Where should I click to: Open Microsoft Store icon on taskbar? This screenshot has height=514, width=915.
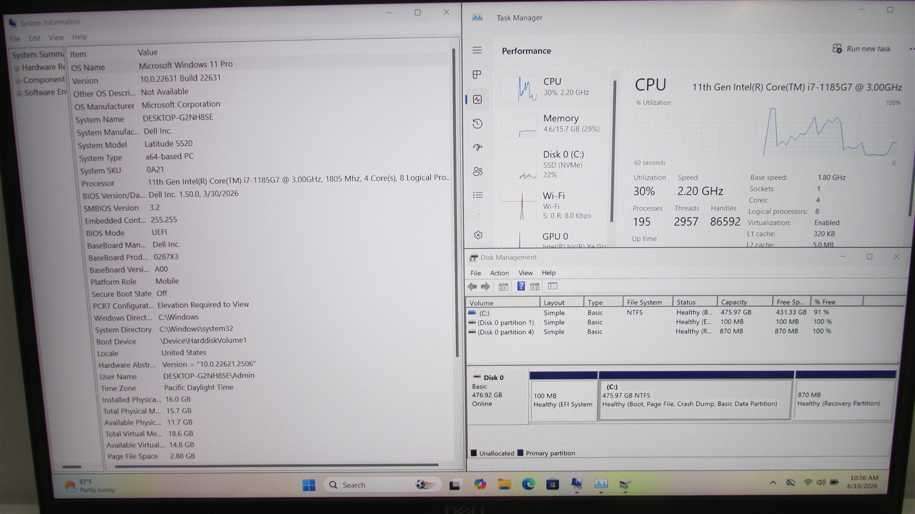tap(552, 484)
